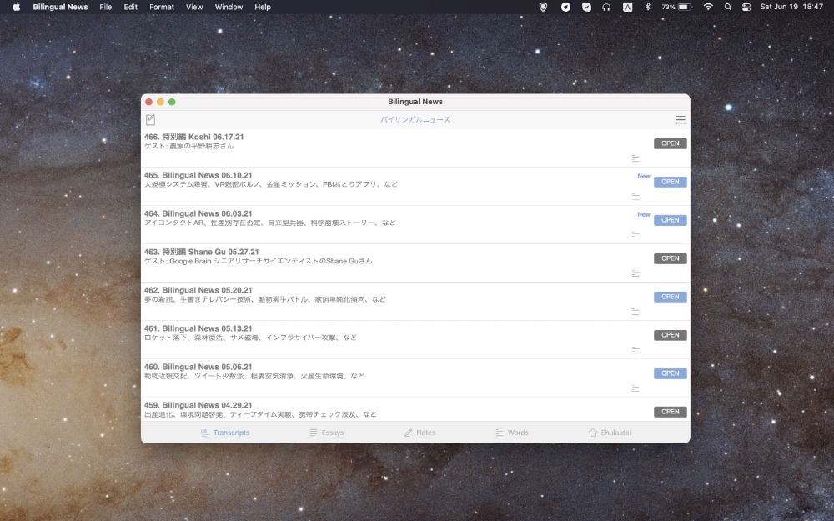
Task: Open episode 463 Shane Gu transcript
Action: pyautogui.click(x=671, y=258)
